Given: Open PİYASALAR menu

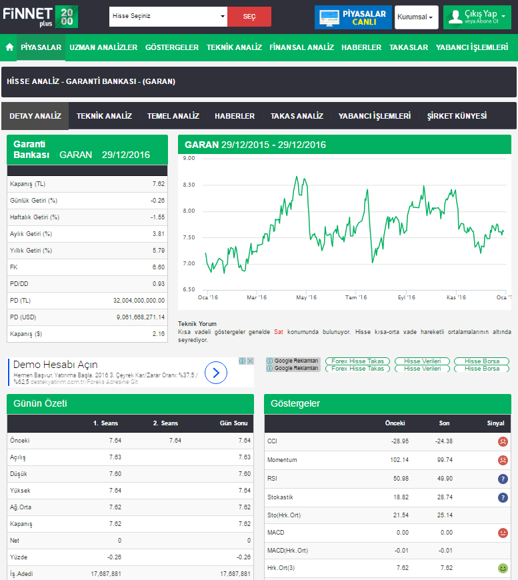Looking at the screenshot, I should pyautogui.click(x=41, y=47).
